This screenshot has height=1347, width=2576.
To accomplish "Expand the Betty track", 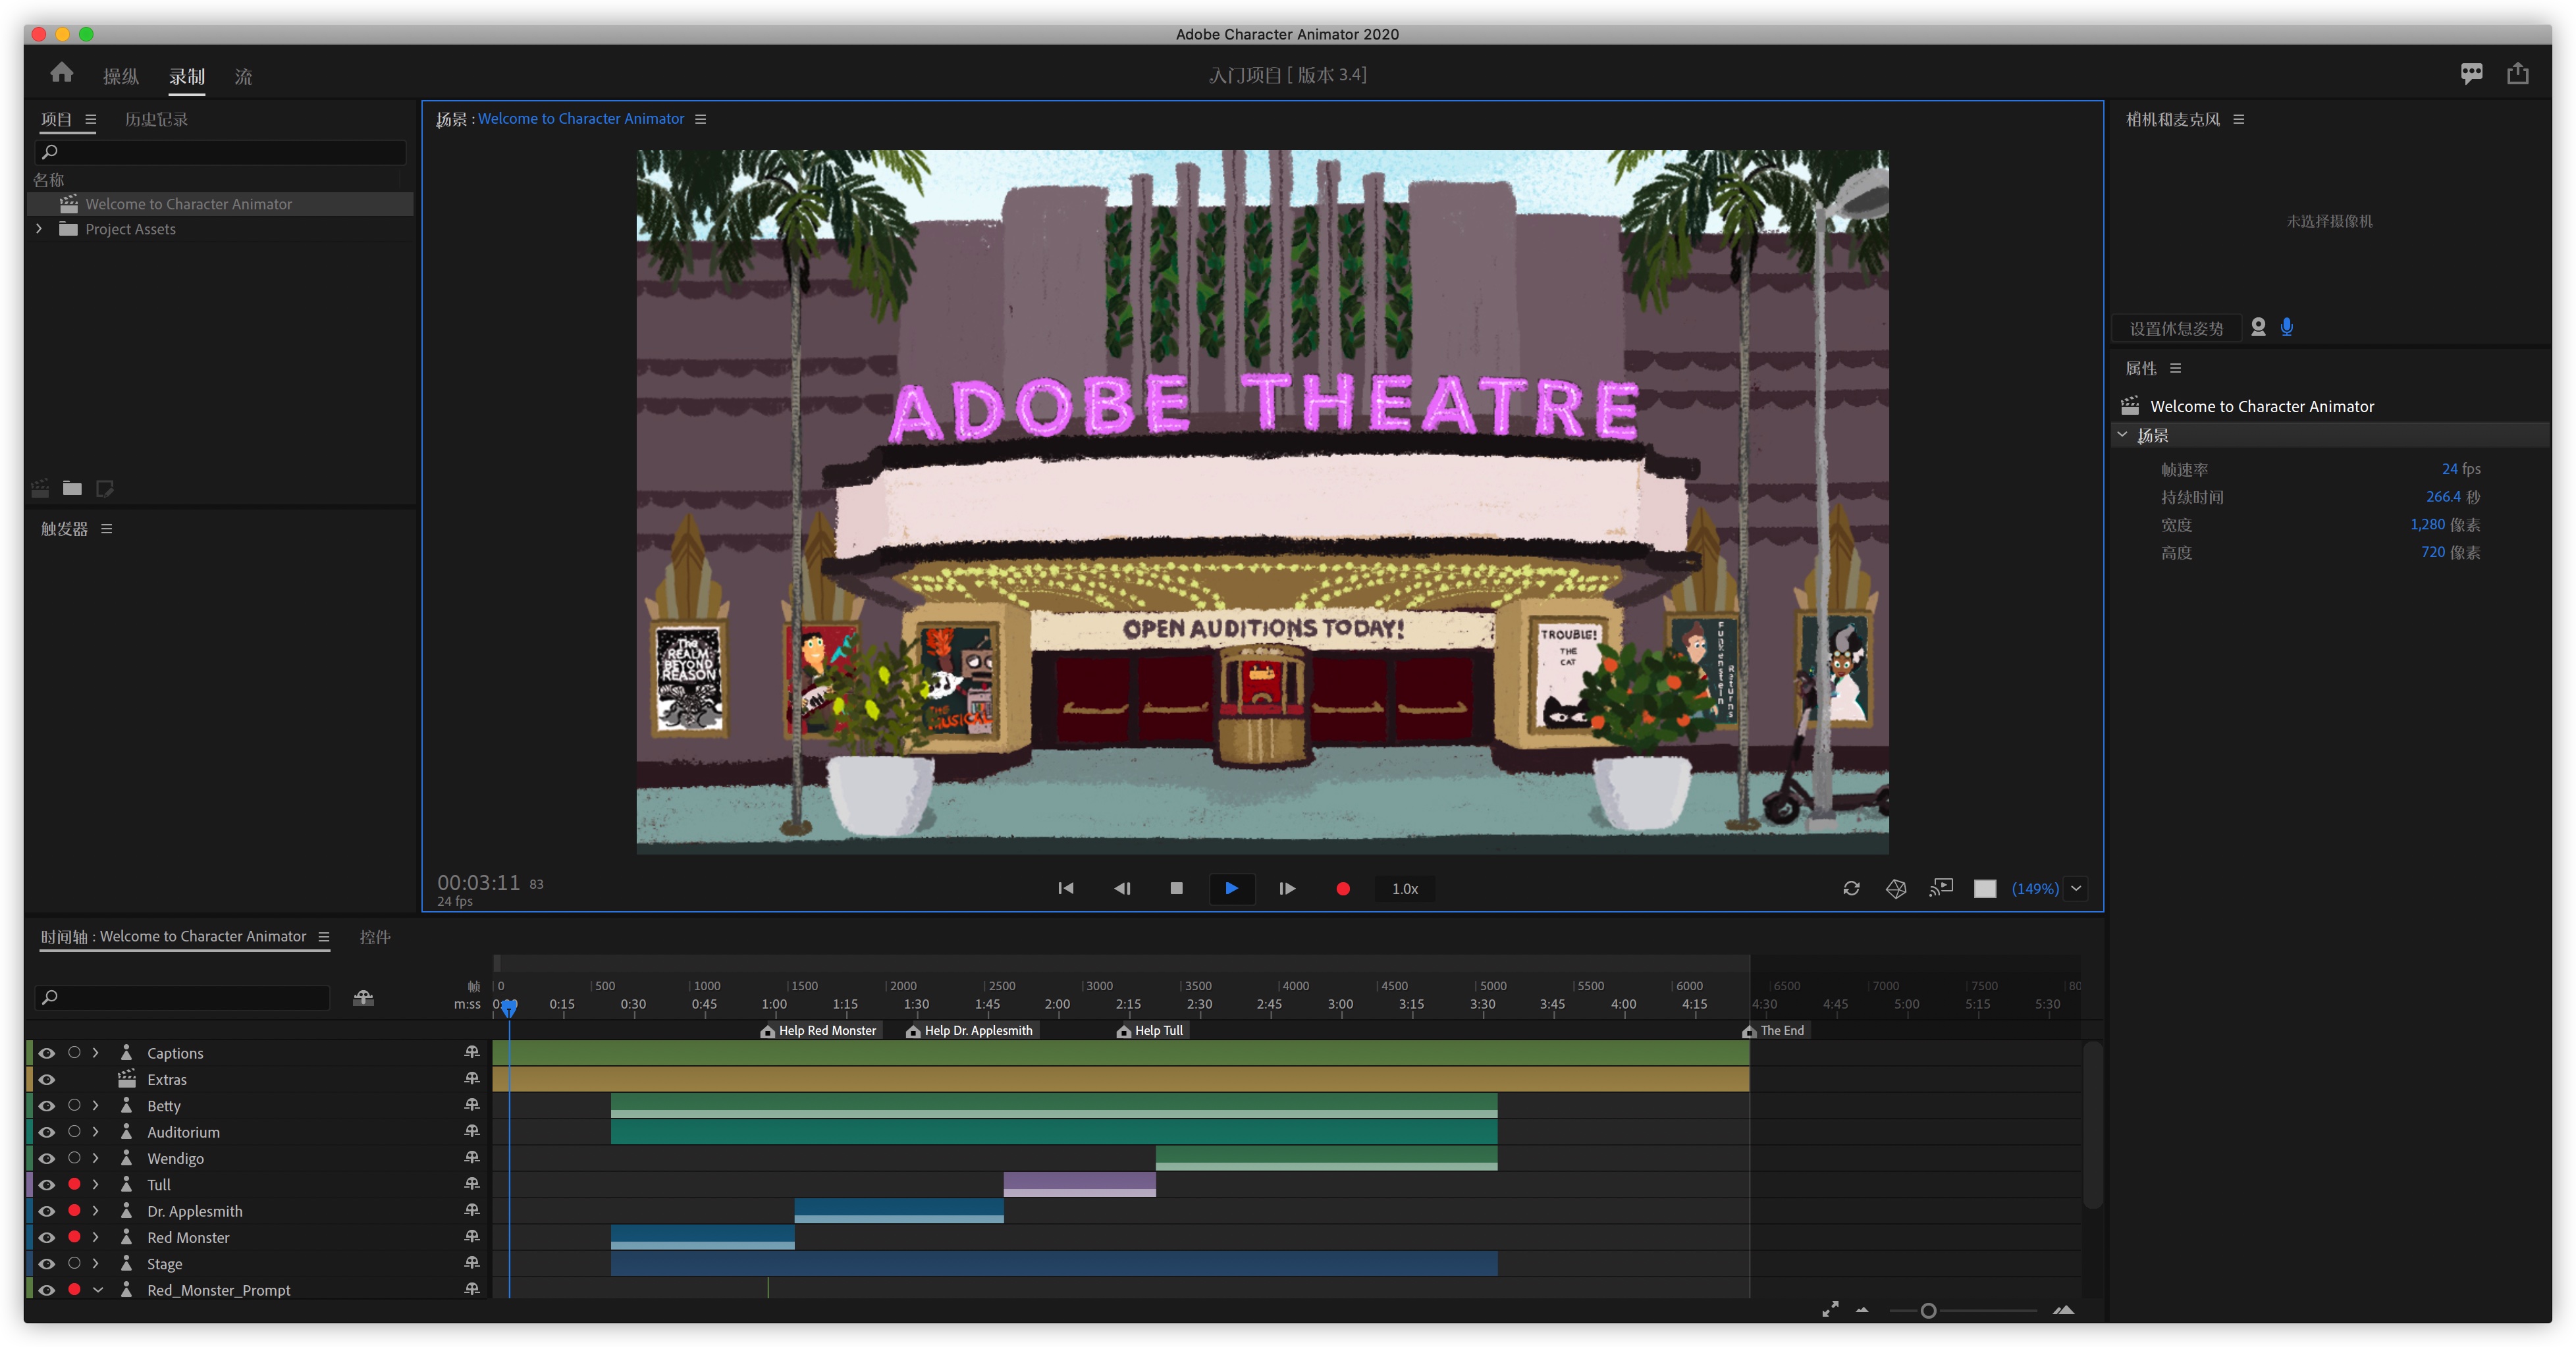I will [x=96, y=1106].
